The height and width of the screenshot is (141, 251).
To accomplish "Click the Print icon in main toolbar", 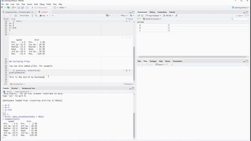I will [27, 7].
